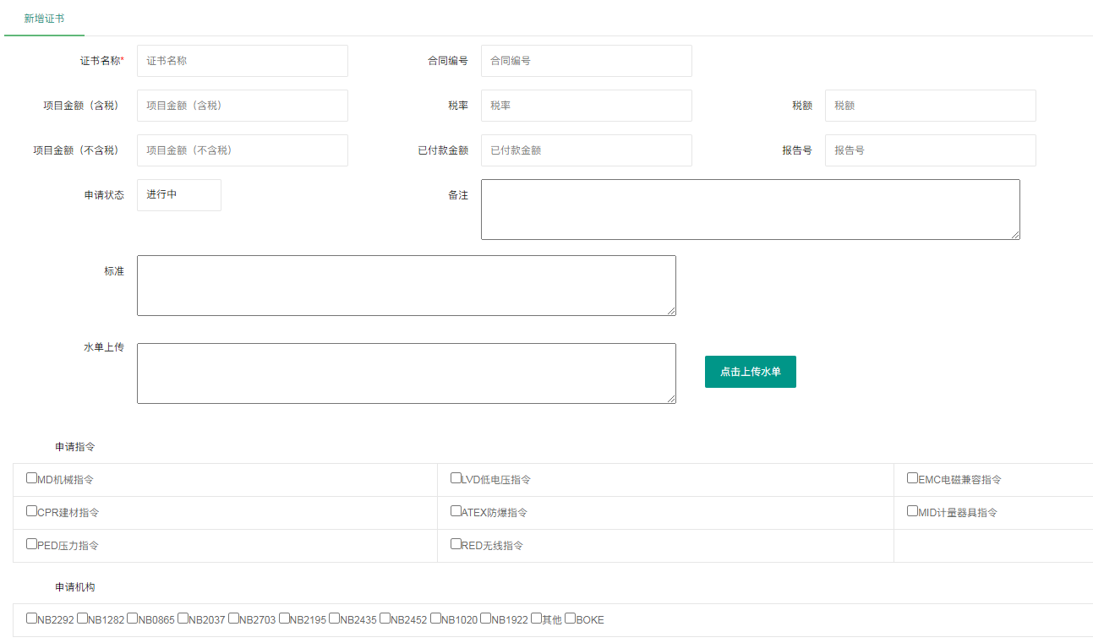Check the RED无线指令 option
Image resolution: width=1093 pixels, height=643 pixels.
tap(456, 544)
